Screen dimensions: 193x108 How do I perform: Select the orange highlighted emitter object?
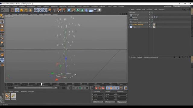138,25
